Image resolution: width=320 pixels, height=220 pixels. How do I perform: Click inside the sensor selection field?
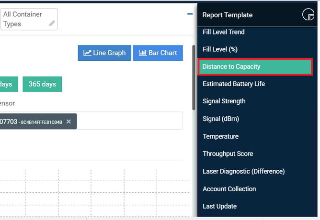click(x=130, y=121)
